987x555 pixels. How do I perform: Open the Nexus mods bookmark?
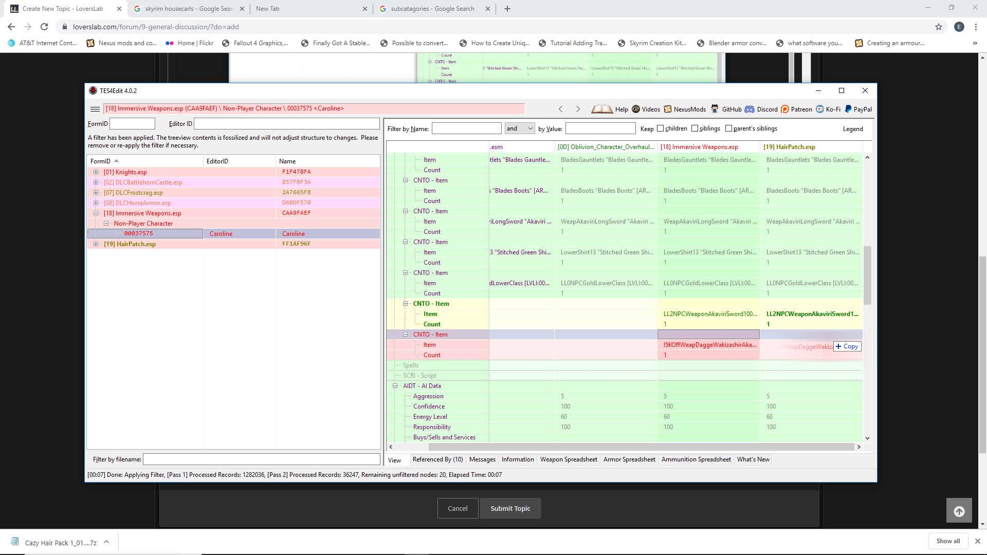(121, 43)
